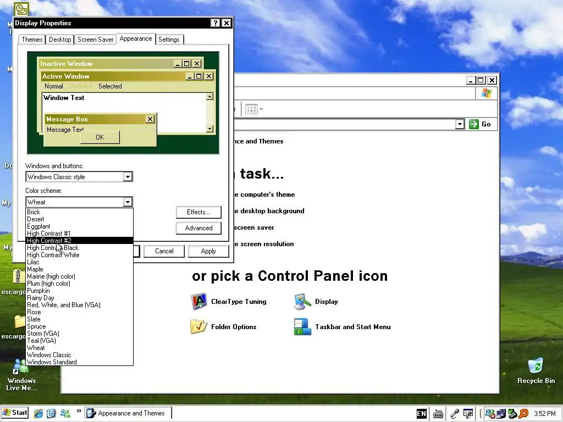This screenshot has width=563, height=422.
Task: Switch to the Screen Saver tab
Action: tap(96, 40)
